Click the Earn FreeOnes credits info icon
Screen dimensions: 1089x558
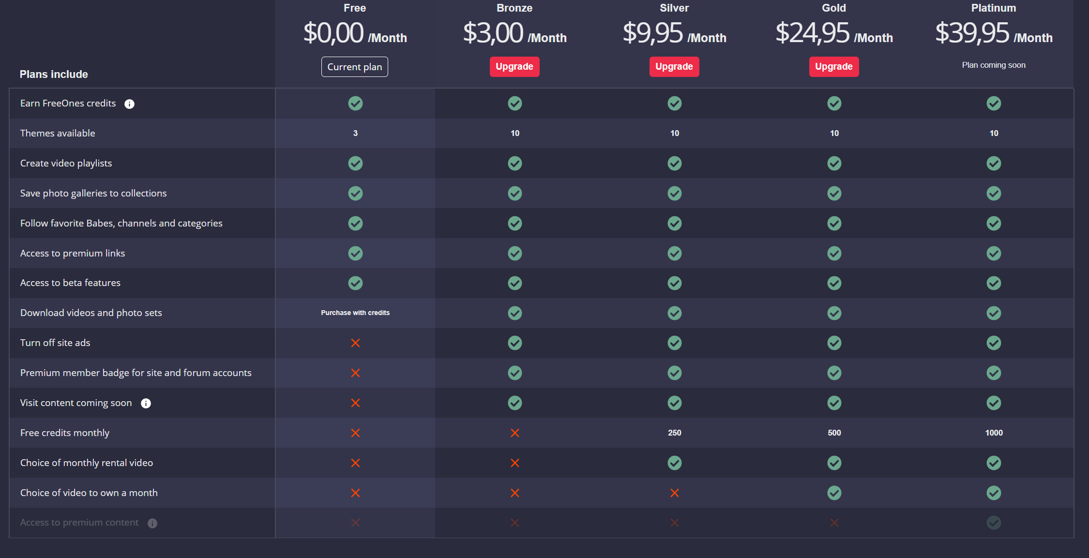pyautogui.click(x=129, y=104)
